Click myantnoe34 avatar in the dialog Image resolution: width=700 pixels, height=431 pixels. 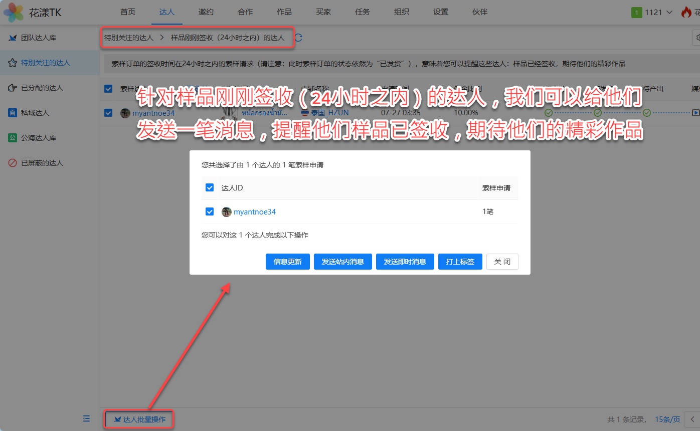(227, 212)
